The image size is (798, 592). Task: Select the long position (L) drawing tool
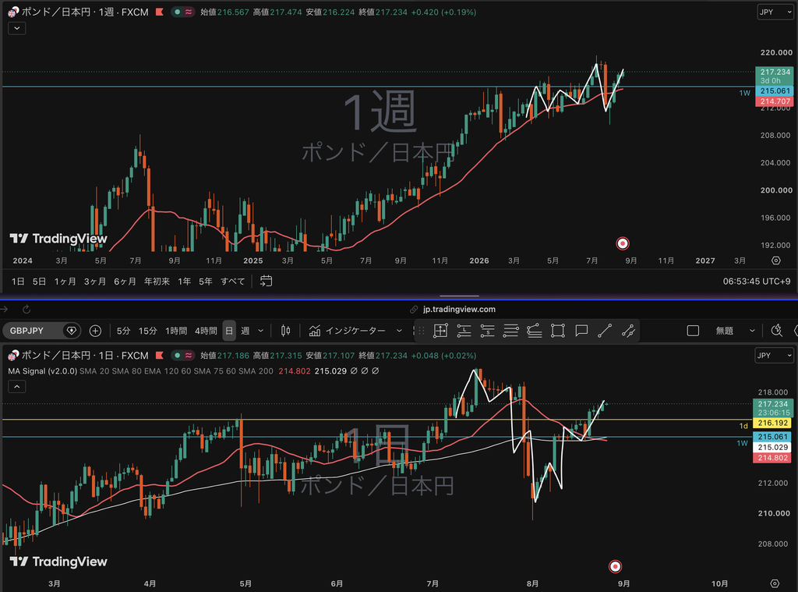464,331
